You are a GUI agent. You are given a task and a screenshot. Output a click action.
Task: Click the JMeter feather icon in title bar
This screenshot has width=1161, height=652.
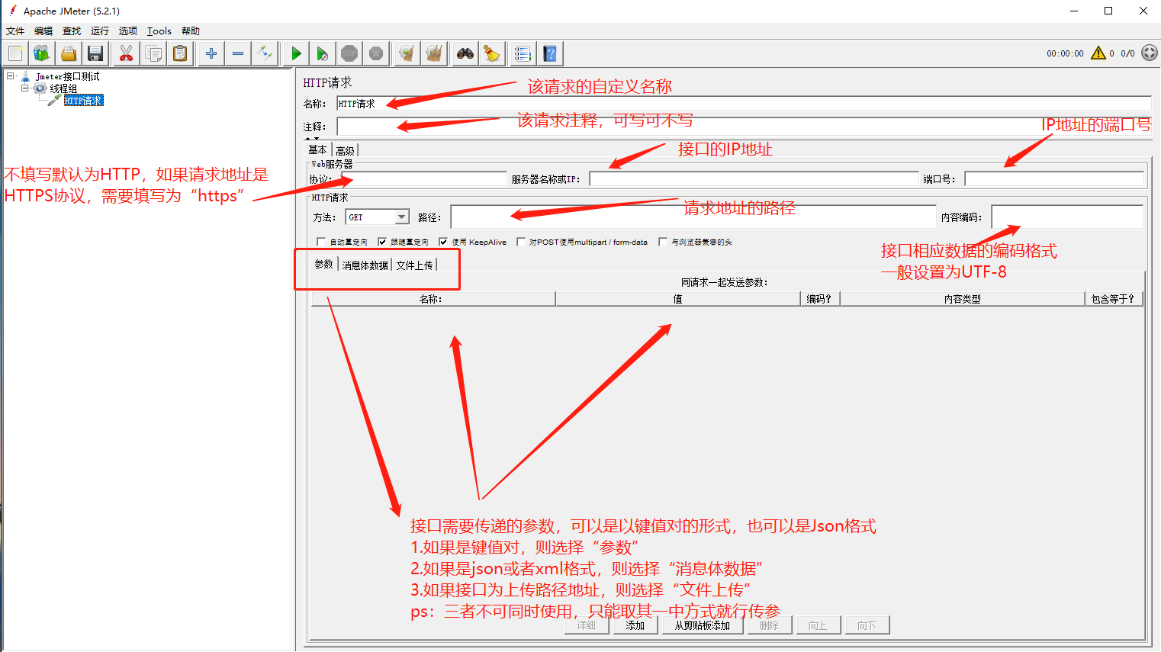(x=12, y=11)
